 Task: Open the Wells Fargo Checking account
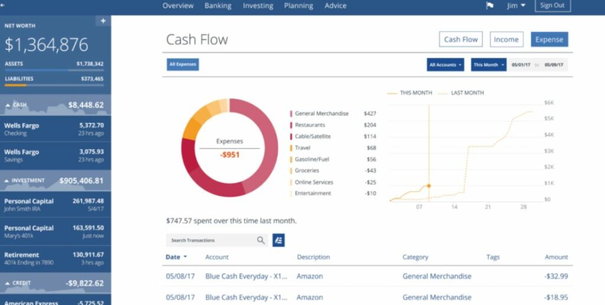pos(55,129)
